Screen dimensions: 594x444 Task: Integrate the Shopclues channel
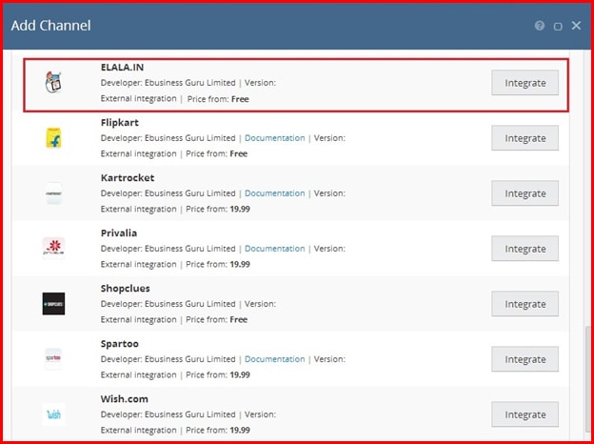point(525,304)
